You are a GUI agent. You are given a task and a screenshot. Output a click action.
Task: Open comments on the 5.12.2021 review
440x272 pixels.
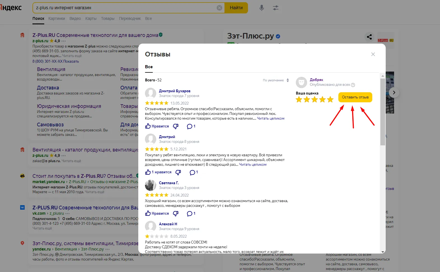[x=194, y=172]
